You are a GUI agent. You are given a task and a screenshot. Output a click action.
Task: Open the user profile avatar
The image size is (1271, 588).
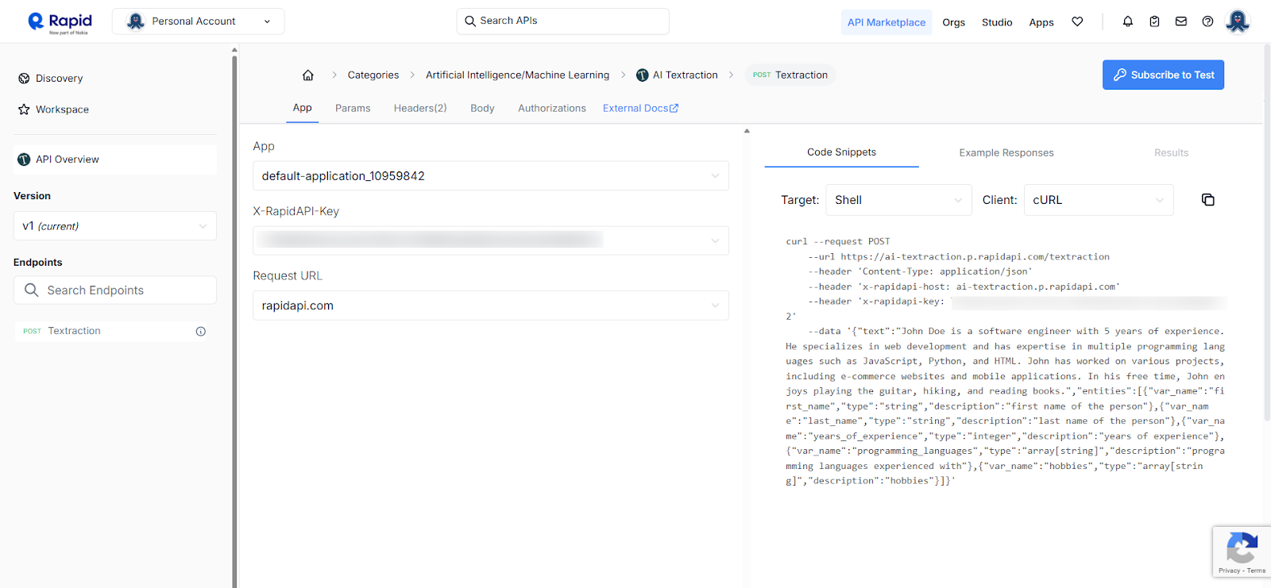(1238, 21)
